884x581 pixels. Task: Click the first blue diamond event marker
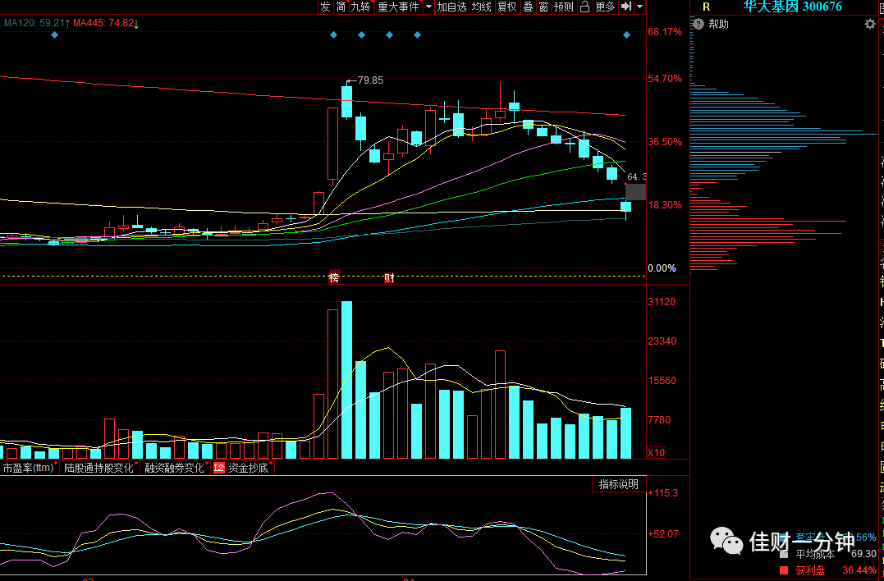(55, 35)
